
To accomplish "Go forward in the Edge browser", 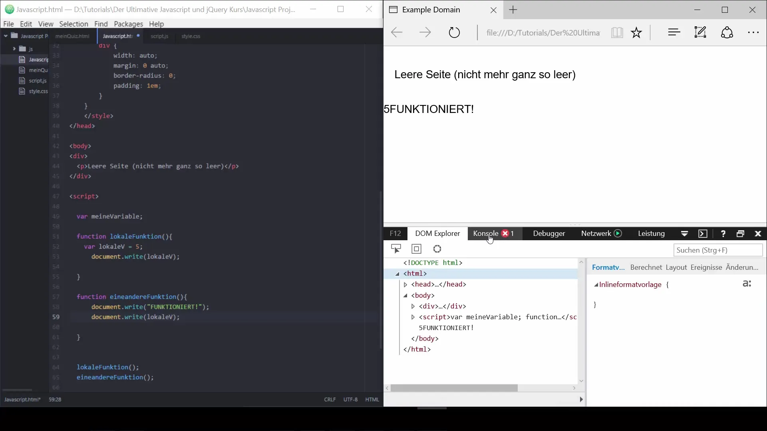I will click(x=425, y=32).
